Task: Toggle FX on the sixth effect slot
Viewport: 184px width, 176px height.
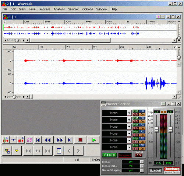Action: 142,145
